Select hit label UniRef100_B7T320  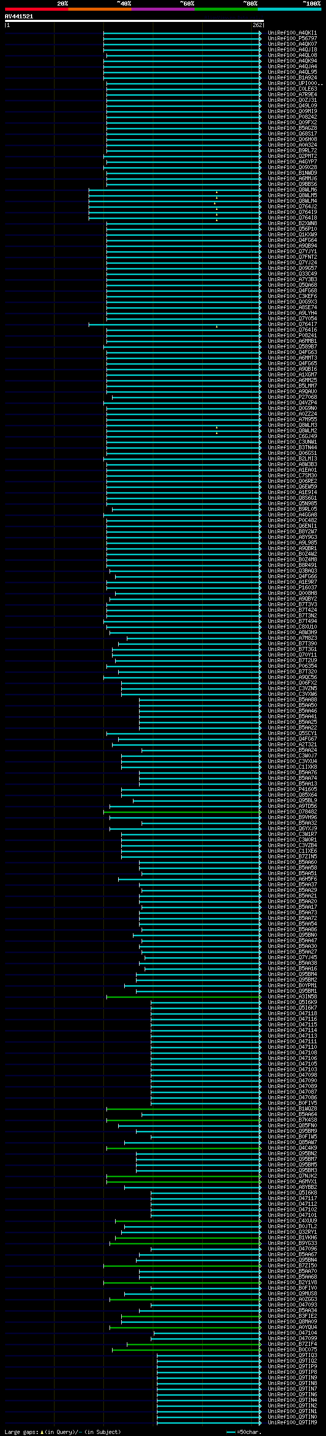(x=292, y=672)
